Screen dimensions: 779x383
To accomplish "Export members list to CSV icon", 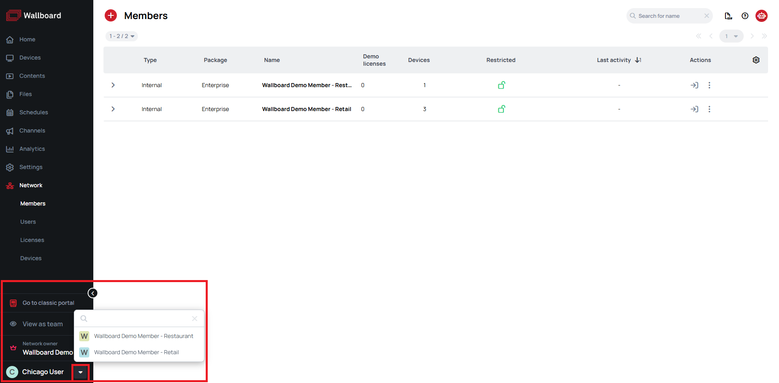I will tap(728, 16).
